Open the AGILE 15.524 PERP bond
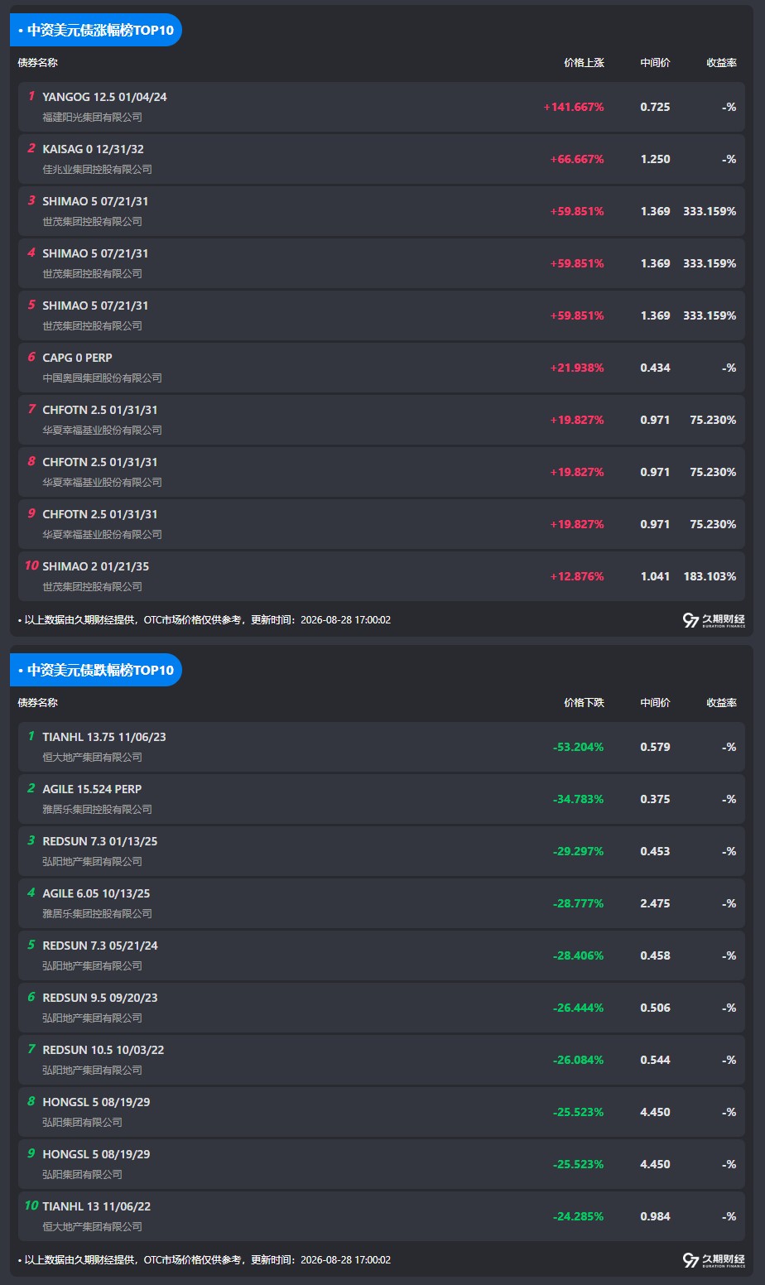Screen dimensions: 765x1285 pyautogui.click(x=382, y=799)
